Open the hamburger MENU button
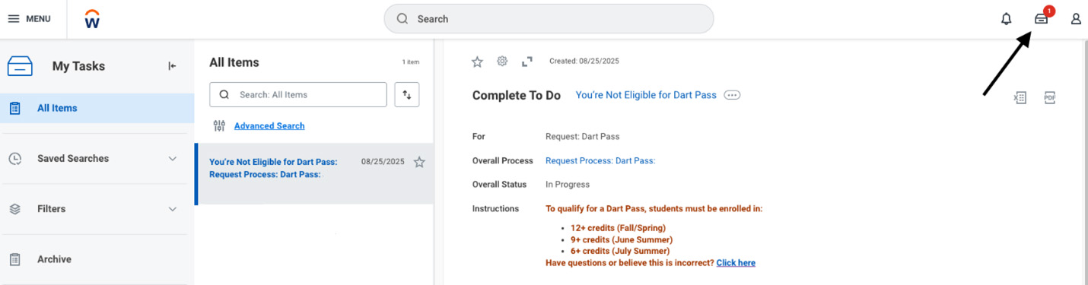This screenshot has height=285, width=1088. coord(29,19)
